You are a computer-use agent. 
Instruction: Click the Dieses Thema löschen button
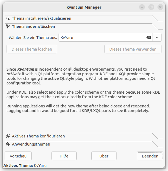[x=32, y=49]
